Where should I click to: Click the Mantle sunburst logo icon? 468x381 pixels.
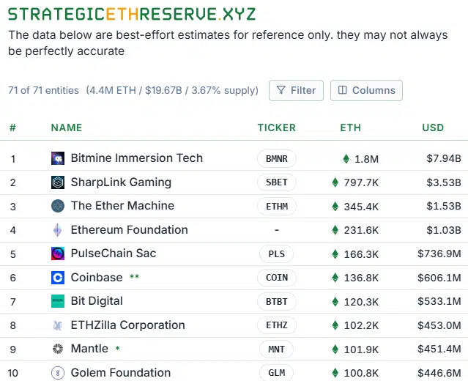pyautogui.click(x=58, y=349)
